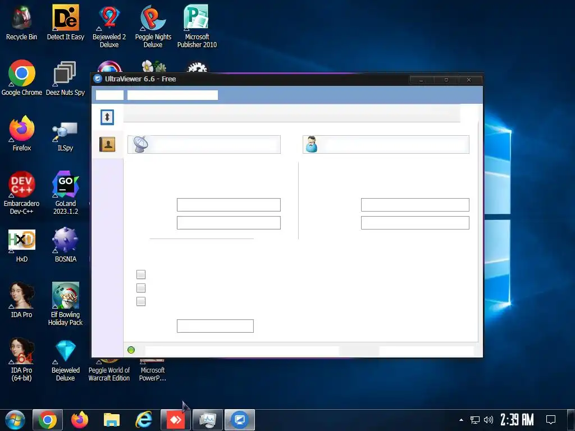Maximize the UltraViewer window
Screen dimensions: 575x431
446,80
